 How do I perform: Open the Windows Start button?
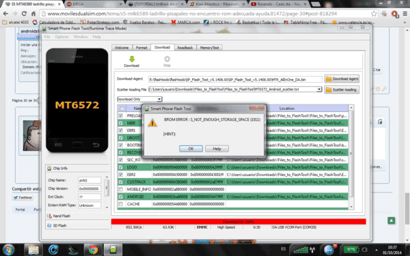tap(9, 249)
